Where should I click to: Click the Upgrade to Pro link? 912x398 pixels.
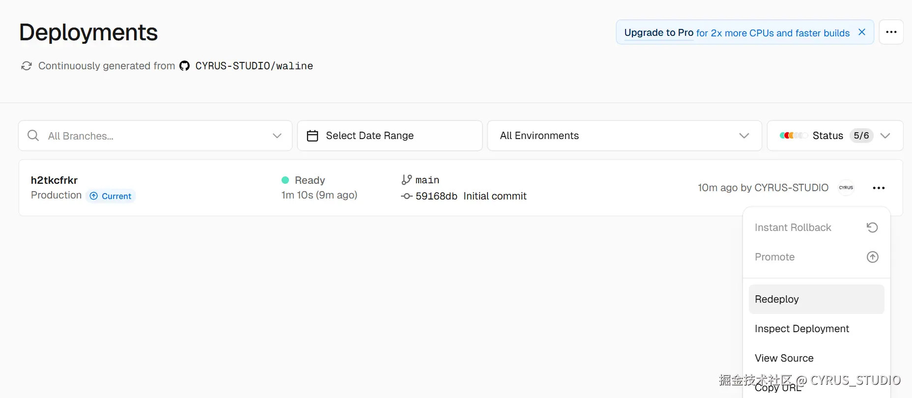click(658, 32)
